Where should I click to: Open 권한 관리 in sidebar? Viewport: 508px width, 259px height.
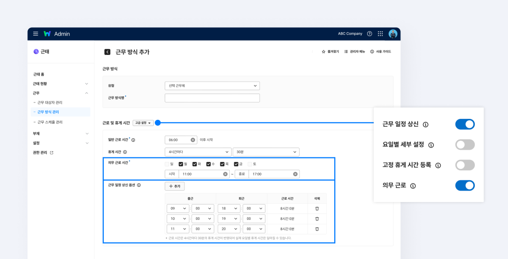[40, 153]
